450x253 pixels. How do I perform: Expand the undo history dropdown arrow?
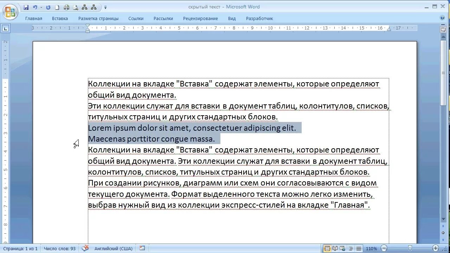tap(41, 7)
